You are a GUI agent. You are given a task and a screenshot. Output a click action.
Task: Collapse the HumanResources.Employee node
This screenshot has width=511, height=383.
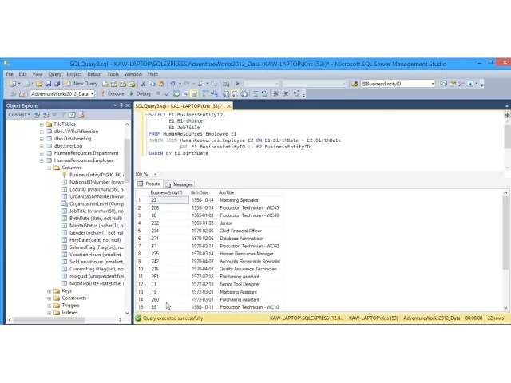click(42, 160)
